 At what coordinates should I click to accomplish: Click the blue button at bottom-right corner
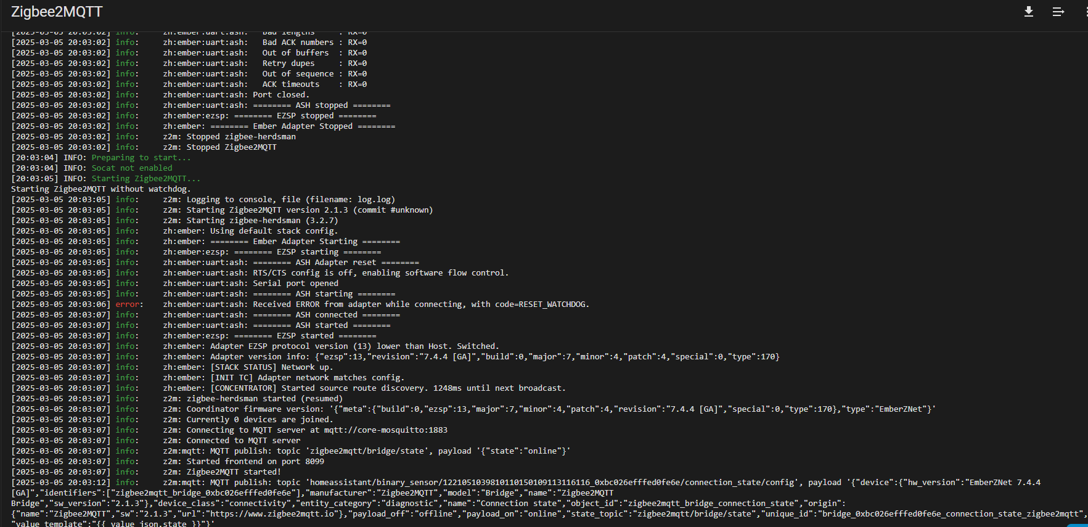point(1078,525)
